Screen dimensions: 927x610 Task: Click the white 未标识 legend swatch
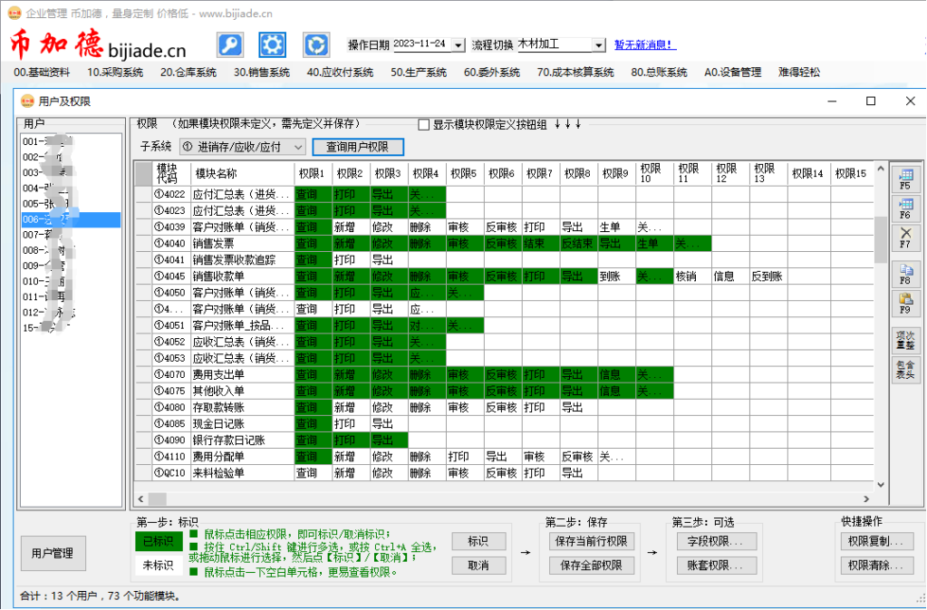[159, 565]
